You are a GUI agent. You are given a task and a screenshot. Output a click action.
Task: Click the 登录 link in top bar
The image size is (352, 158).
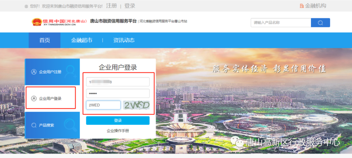[130, 6]
